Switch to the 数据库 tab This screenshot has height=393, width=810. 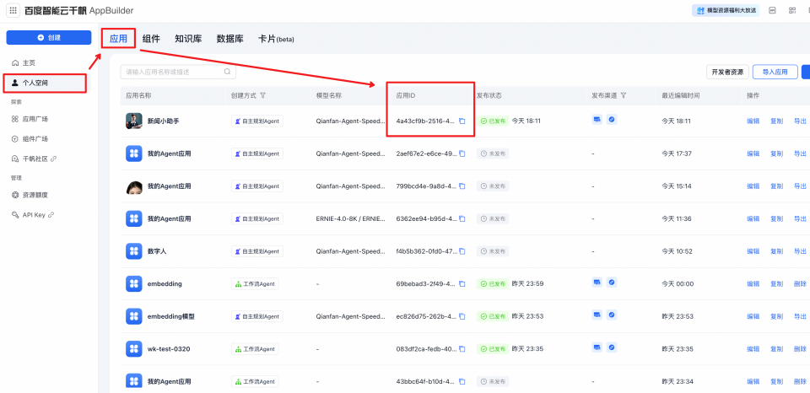click(229, 39)
